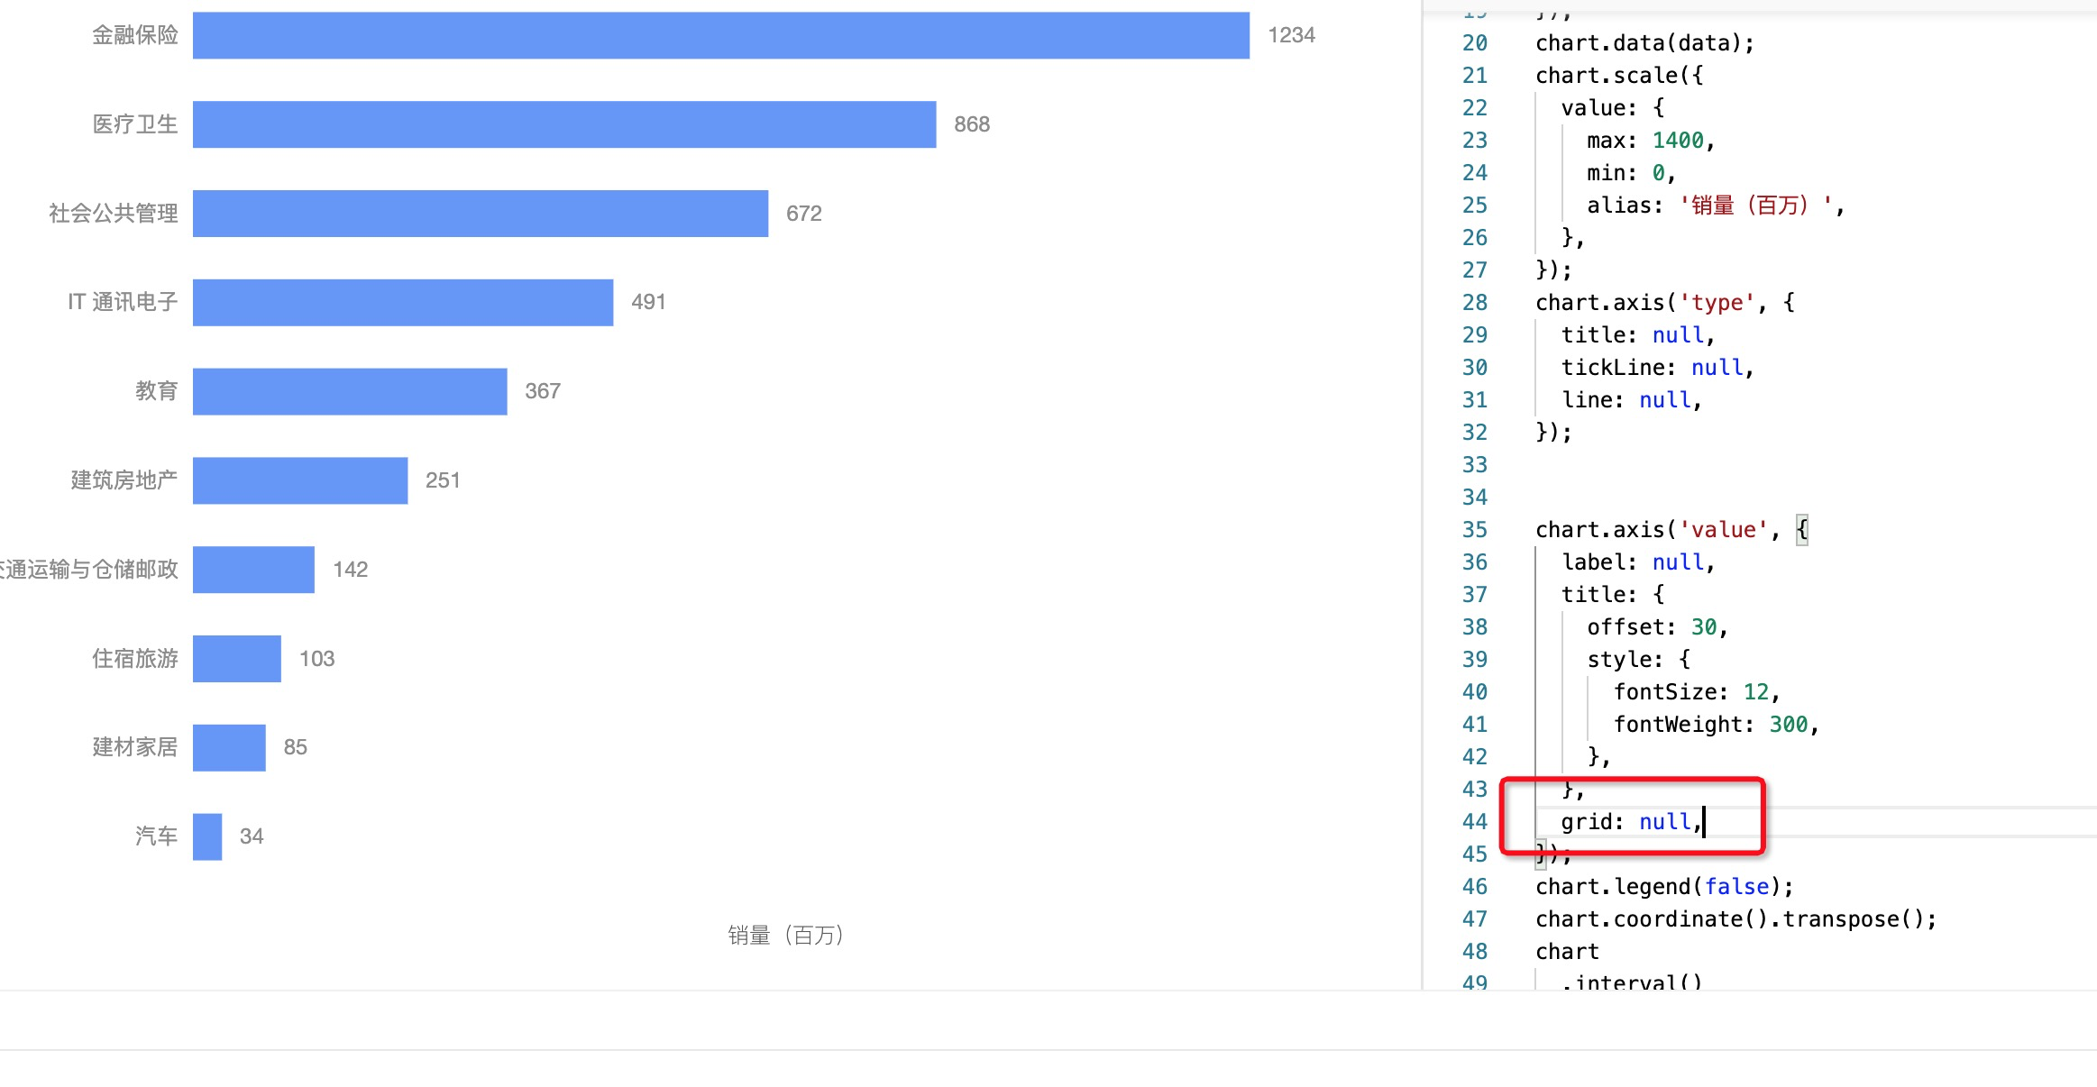Screen dimensions: 2097x1087
Task: Click line number 44 in the code editor
Action: (x=1474, y=821)
